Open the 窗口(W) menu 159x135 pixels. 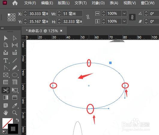pos(148,3)
